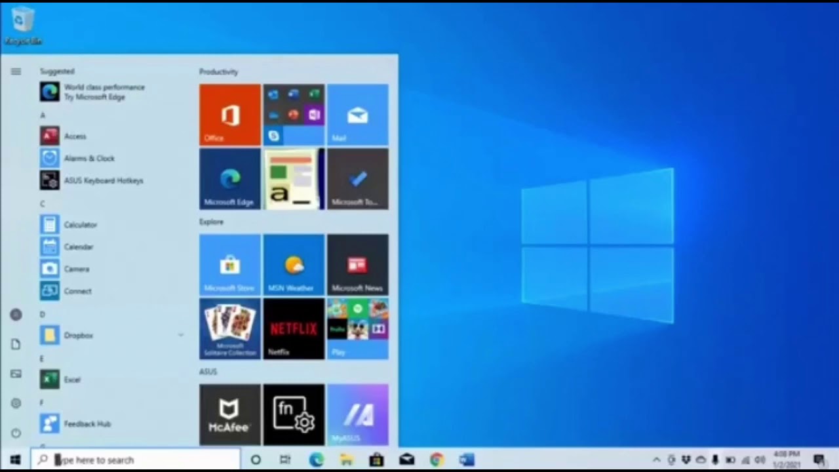Open Task View on taskbar
This screenshot has width=839, height=472.
click(x=285, y=460)
